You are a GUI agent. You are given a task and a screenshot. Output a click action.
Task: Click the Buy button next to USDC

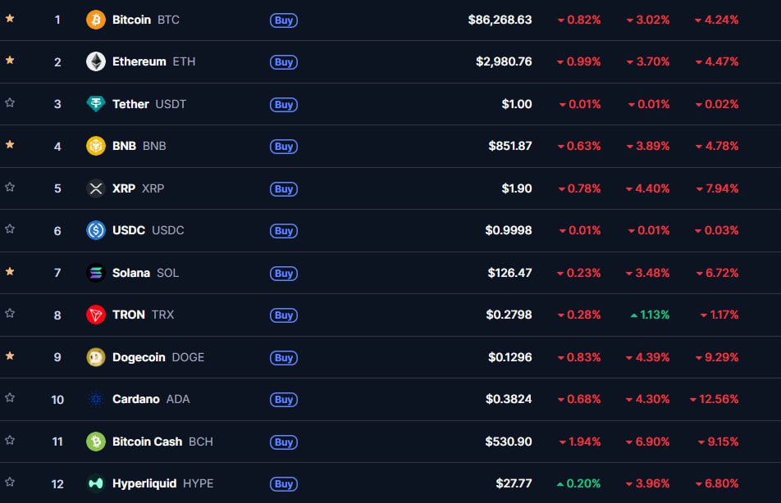[x=284, y=231]
